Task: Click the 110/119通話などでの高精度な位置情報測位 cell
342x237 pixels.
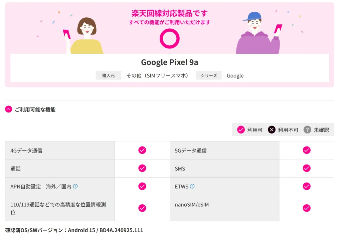Action: coord(60,208)
